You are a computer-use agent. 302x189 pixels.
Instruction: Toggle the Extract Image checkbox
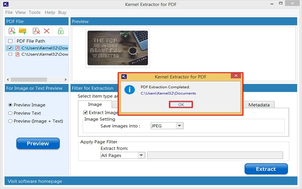(x=85, y=112)
